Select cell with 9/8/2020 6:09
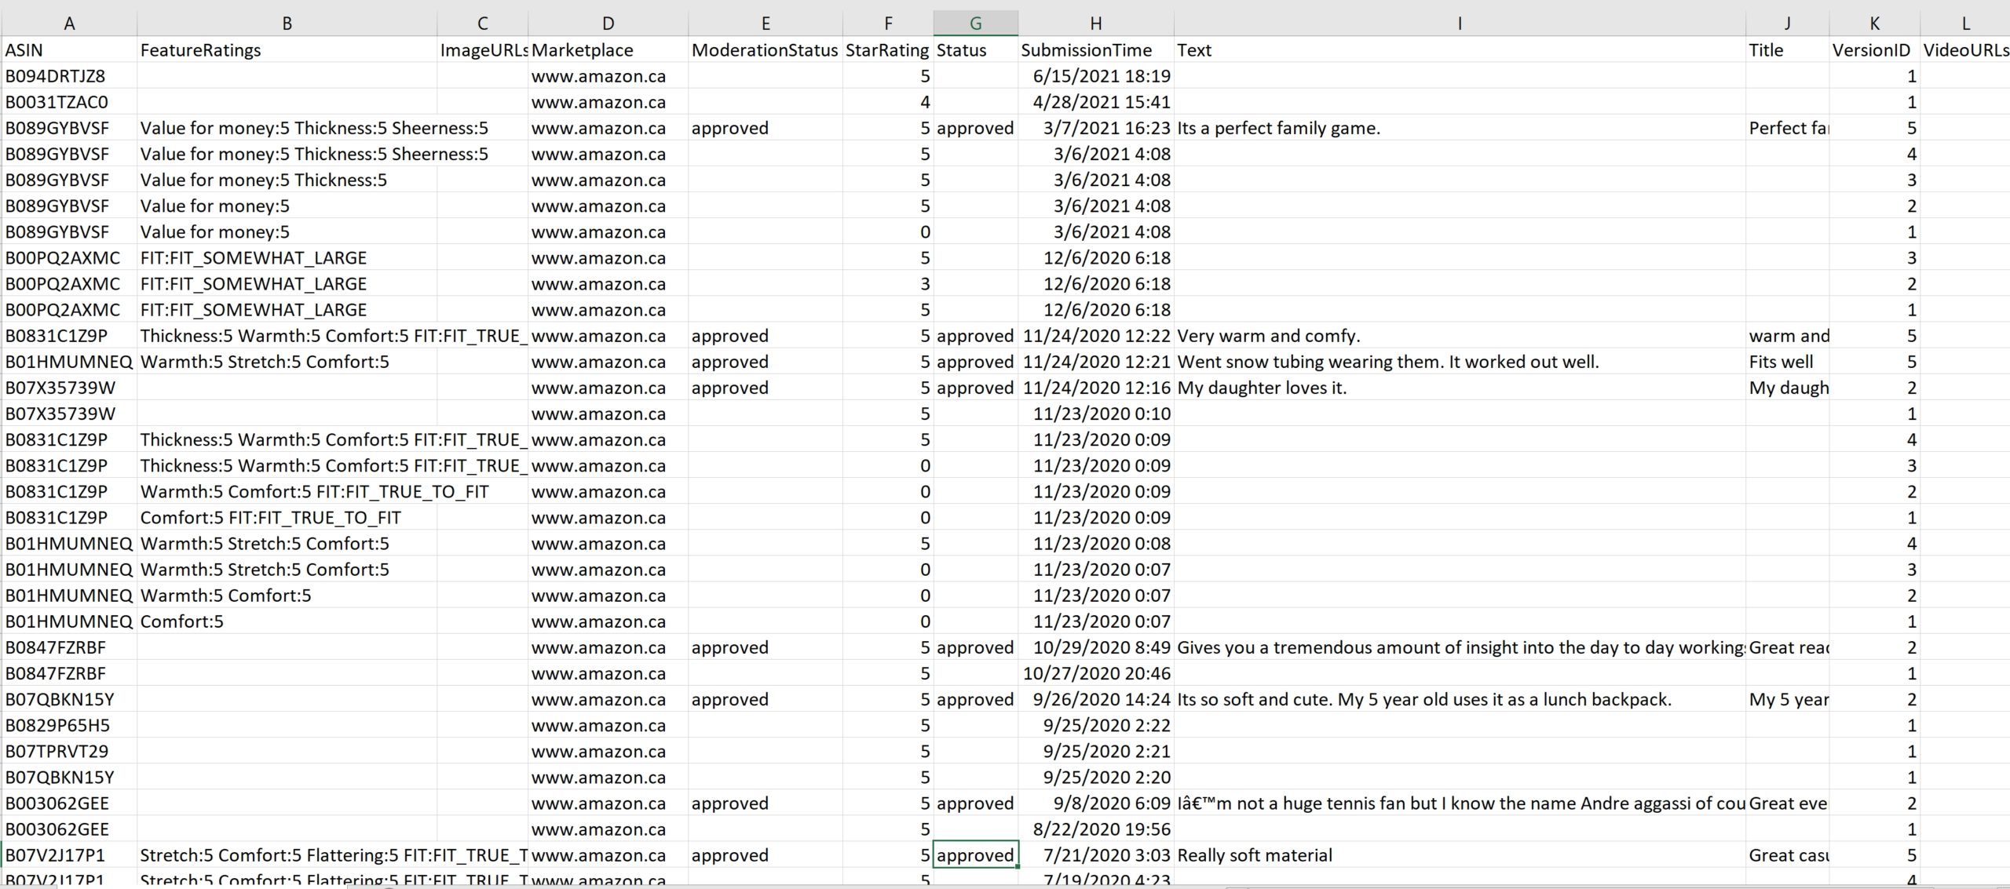Screen dimensions: 2010x889 coord(1096,803)
